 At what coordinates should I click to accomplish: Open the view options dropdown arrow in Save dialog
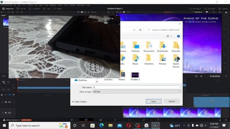coord(171,36)
